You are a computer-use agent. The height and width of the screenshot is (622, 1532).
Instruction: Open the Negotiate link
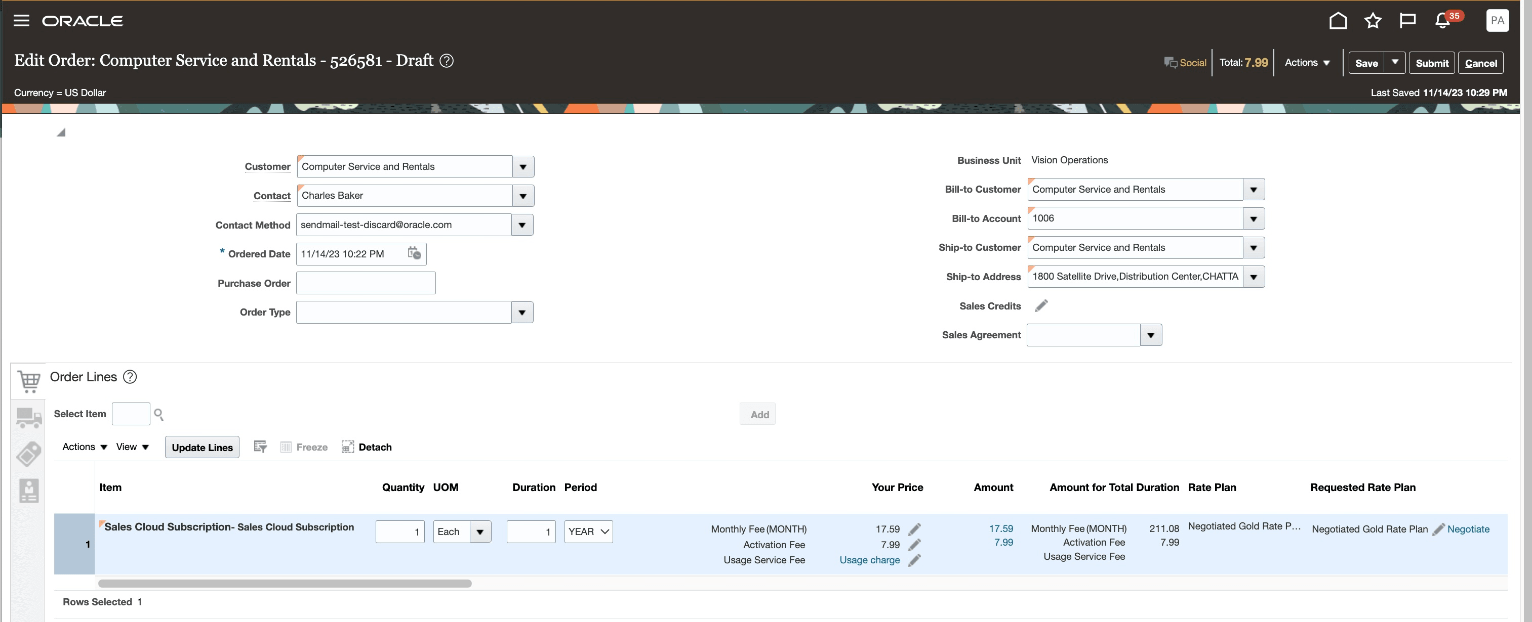1468,529
